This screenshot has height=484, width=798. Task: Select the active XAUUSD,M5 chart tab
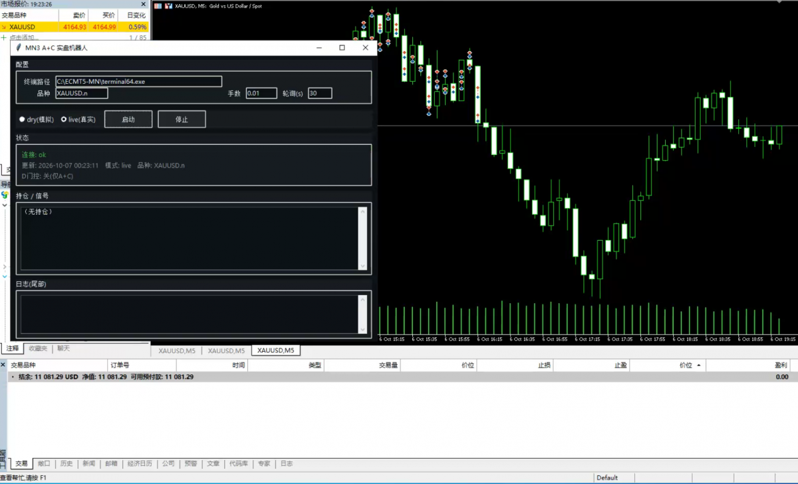coord(276,350)
